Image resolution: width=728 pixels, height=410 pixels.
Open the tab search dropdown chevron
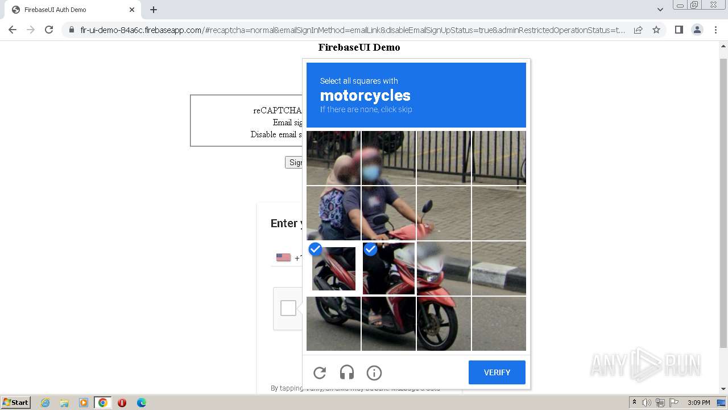click(x=660, y=10)
